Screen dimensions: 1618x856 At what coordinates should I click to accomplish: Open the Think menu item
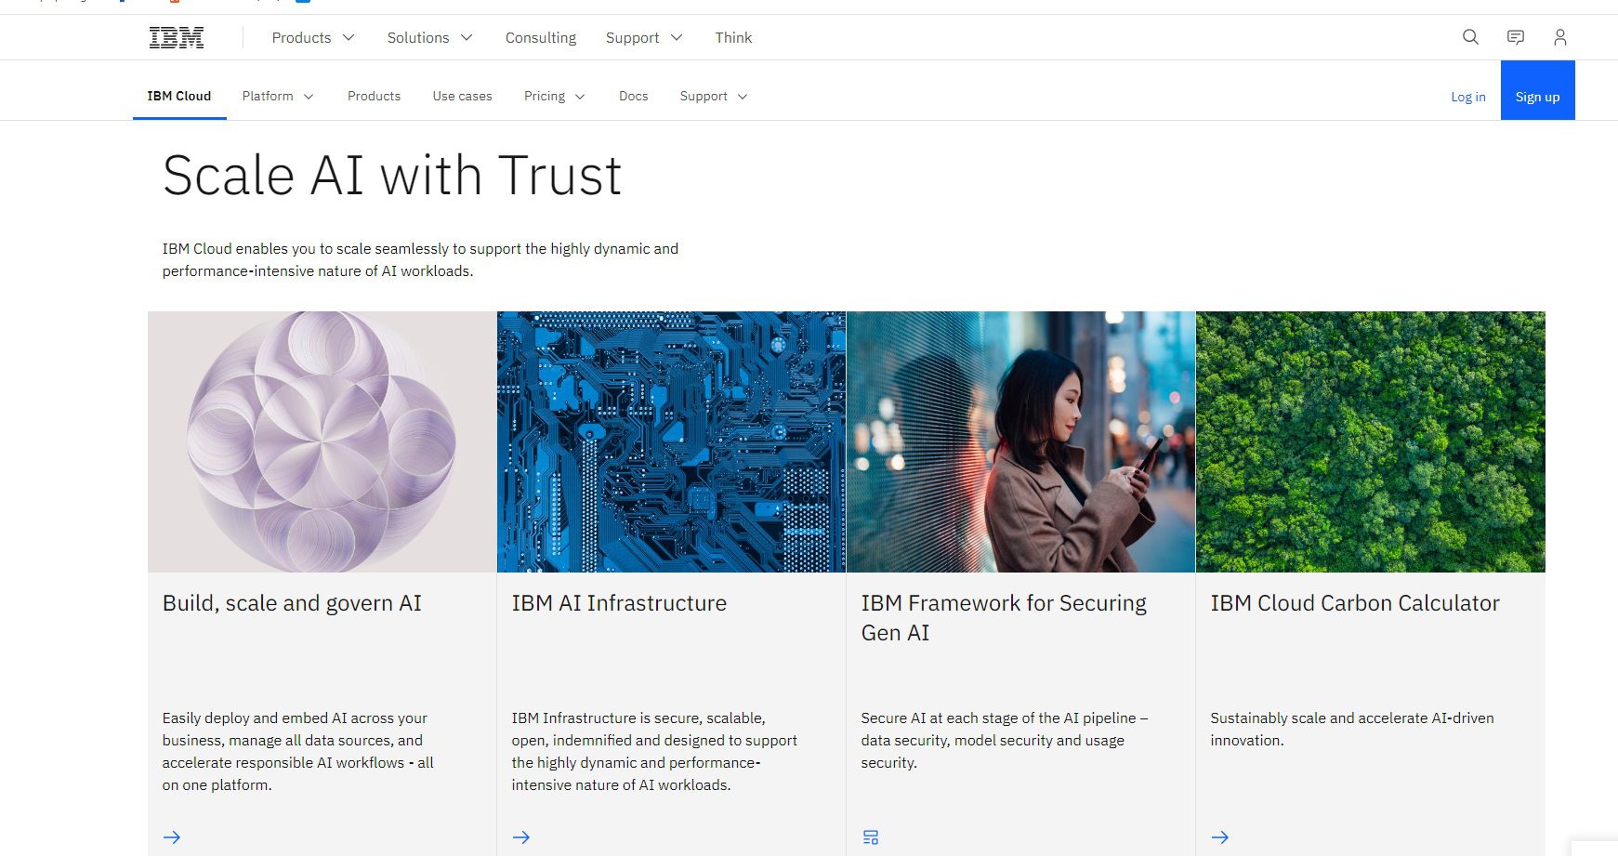(x=733, y=37)
